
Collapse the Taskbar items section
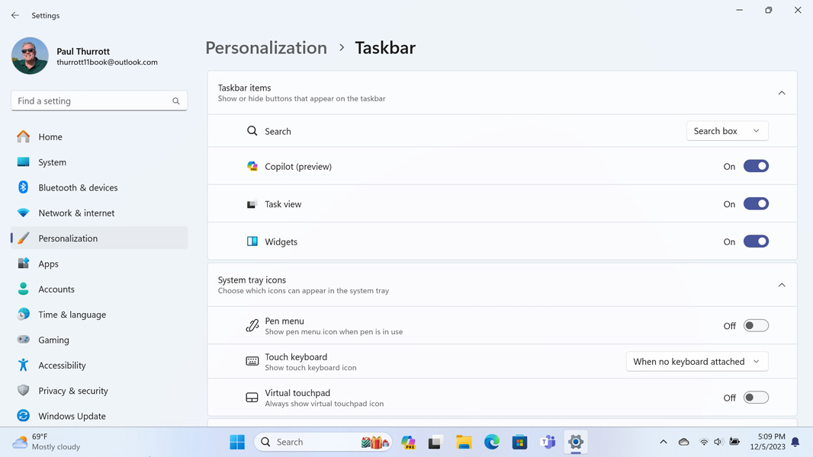(x=782, y=93)
